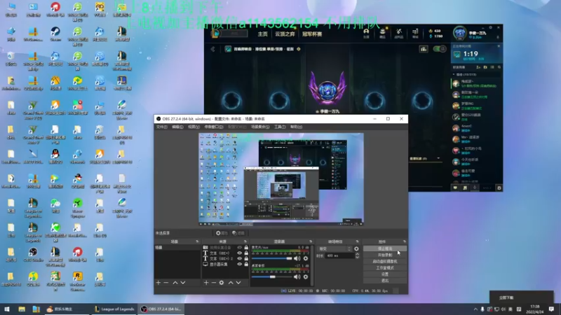Hide the 显示器采集 source

(x=240, y=265)
